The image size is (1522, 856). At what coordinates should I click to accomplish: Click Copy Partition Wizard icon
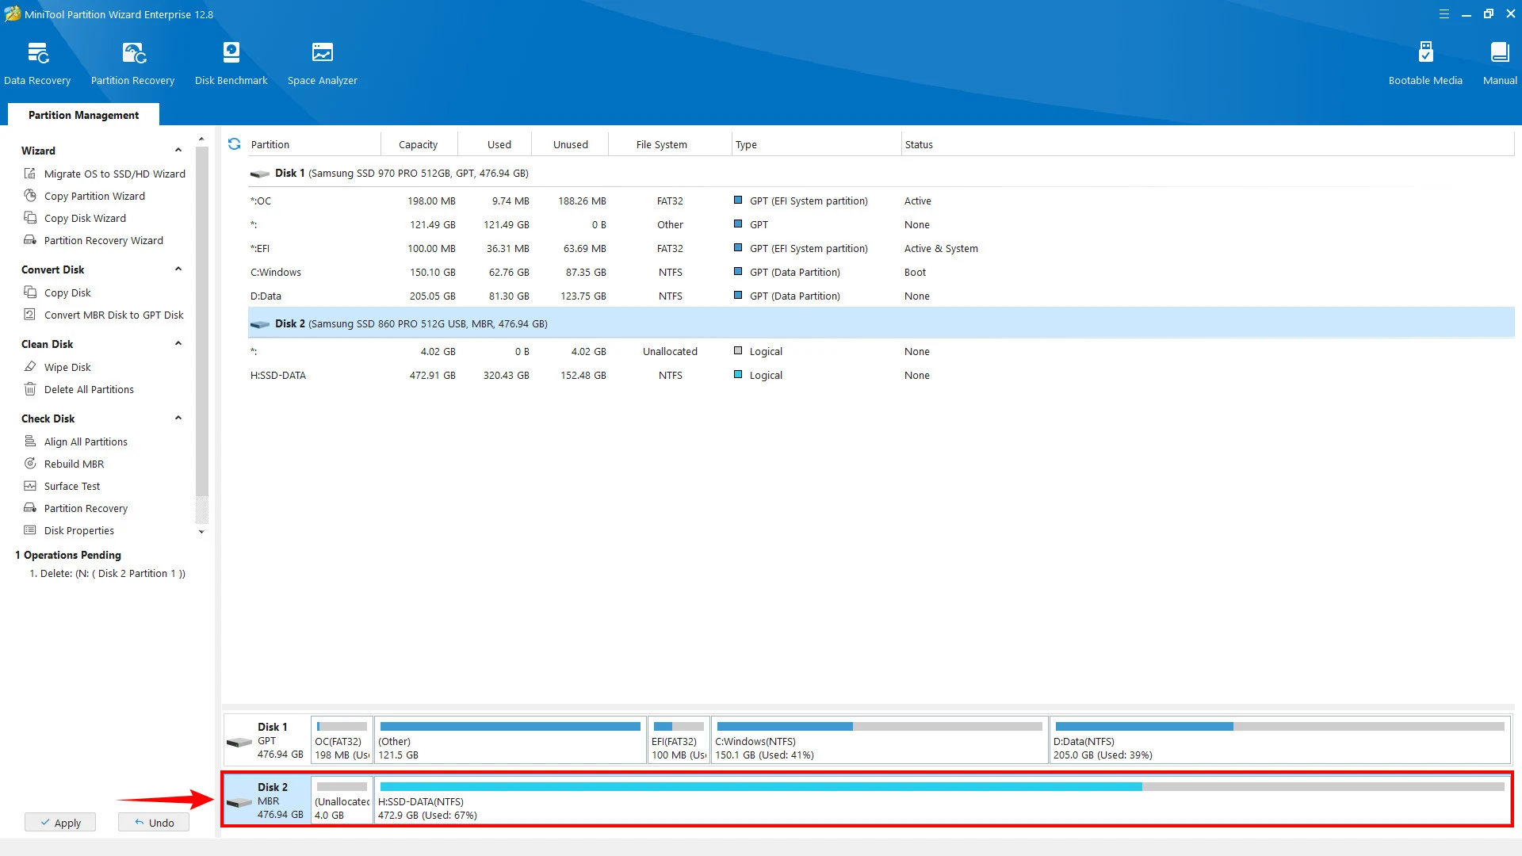pos(30,196)
